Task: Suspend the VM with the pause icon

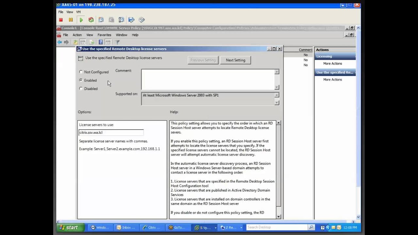Action: tap(71, 20)
